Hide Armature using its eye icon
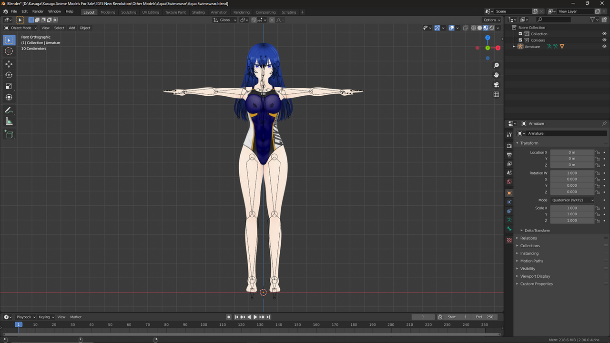Viewport: 610px width, 343px height. [x=604, y=46]
